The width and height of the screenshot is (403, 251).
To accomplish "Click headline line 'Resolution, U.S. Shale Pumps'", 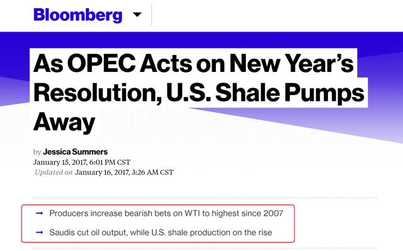I will click(199, 93).
